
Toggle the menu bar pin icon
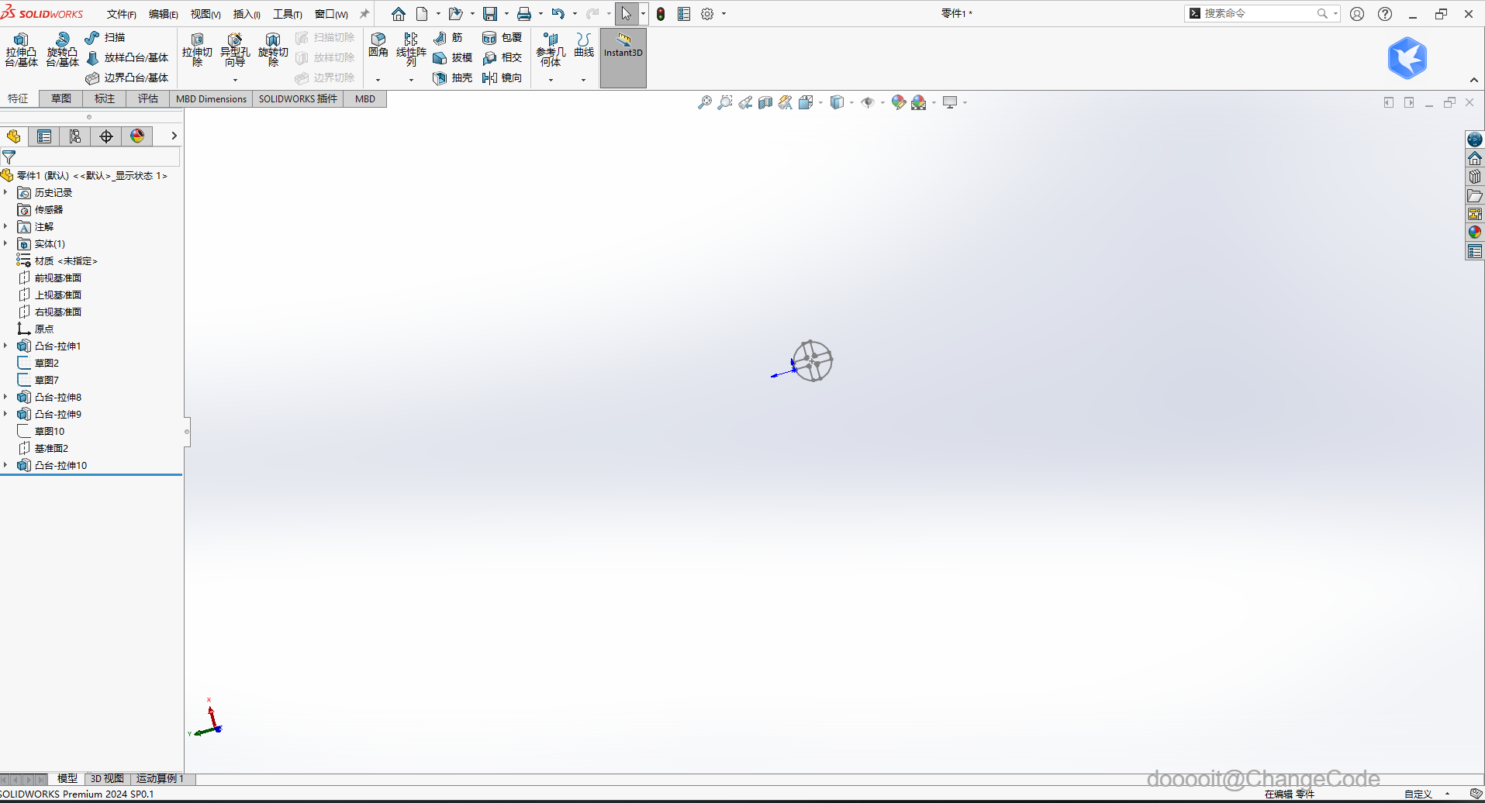(x=364, y=14)
